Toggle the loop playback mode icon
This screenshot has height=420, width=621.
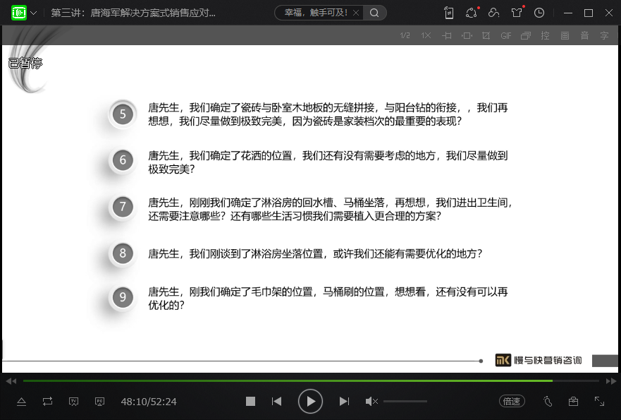[x=47, y=401]
